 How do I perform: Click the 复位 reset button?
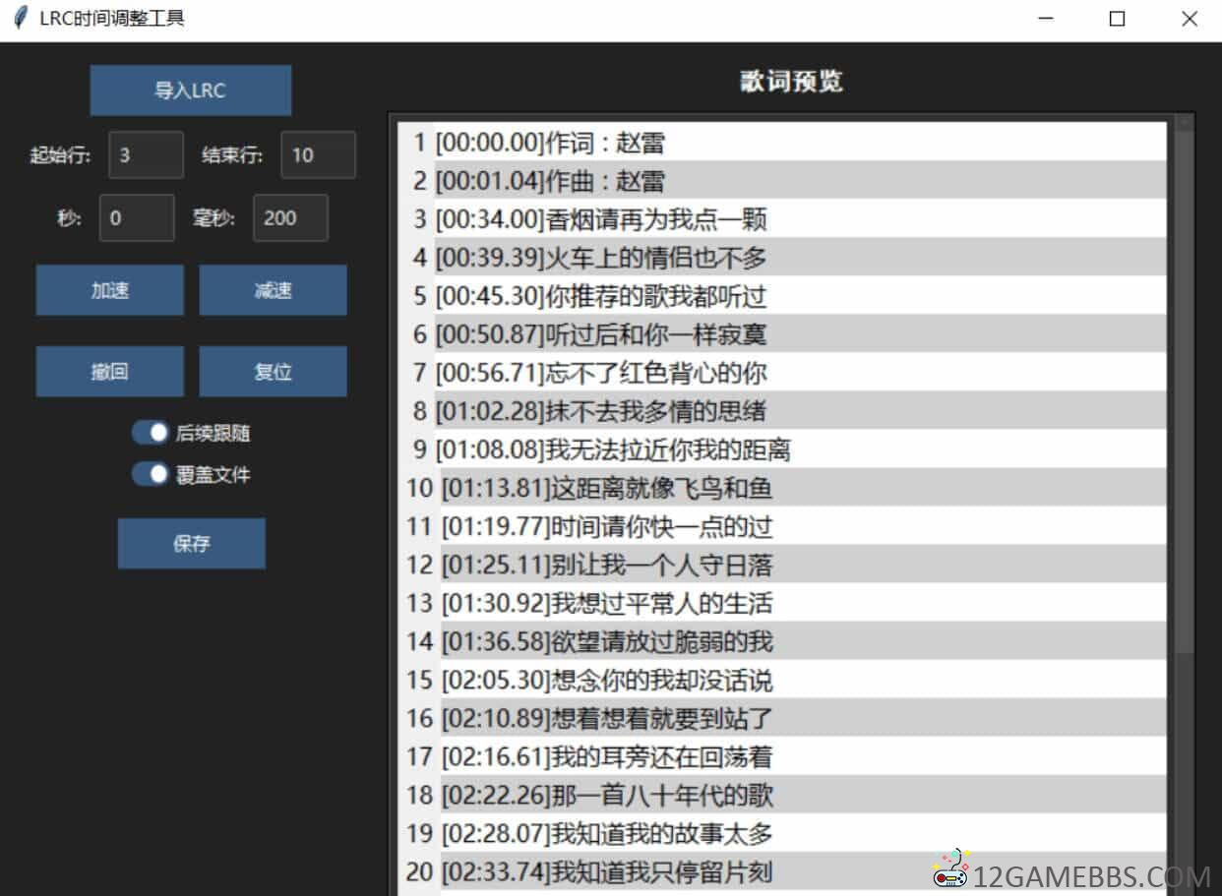pos(273,372)
